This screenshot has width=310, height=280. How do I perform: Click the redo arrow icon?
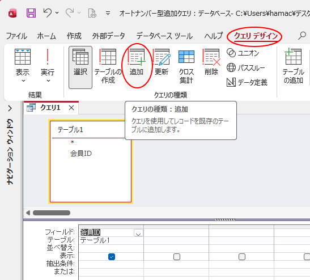[70, 13]
